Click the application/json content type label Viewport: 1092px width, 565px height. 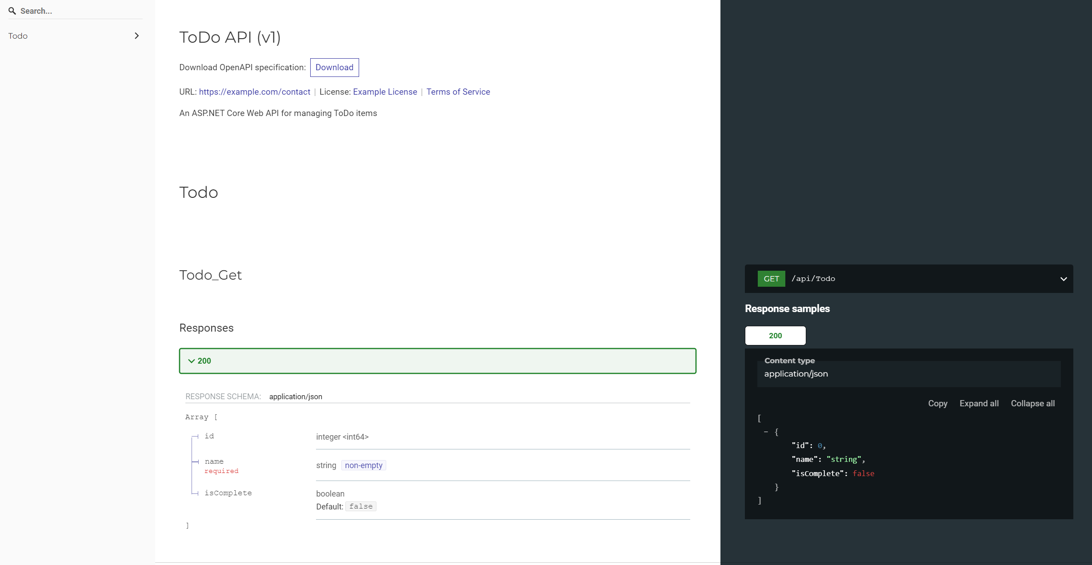pyautogui.click(x=796, y=373)
